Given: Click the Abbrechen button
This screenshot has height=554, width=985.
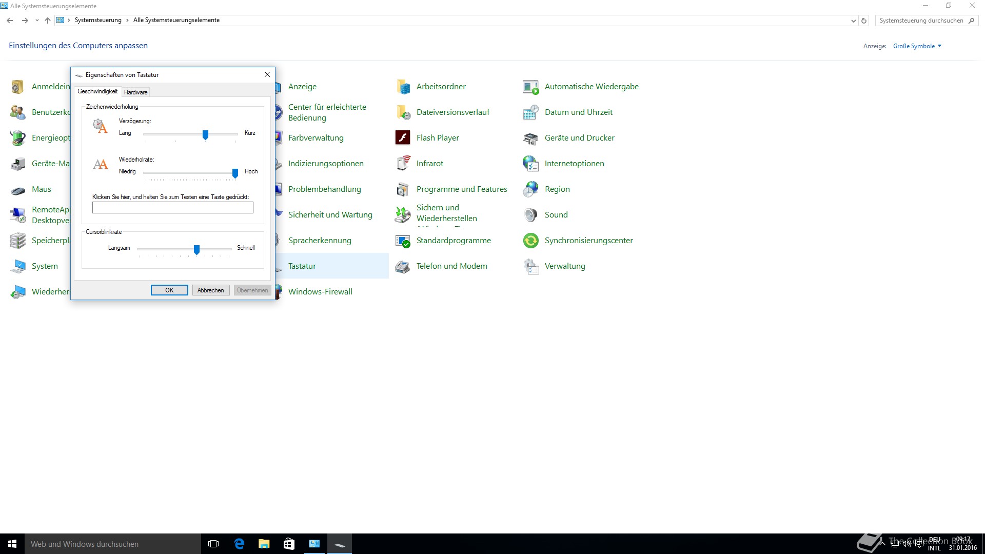Looking at the screenshot, I should pyautogui.click(x=210, y=290).
